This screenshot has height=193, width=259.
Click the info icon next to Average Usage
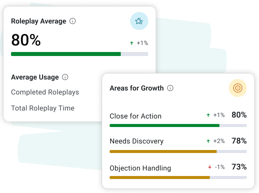[65, 77]
